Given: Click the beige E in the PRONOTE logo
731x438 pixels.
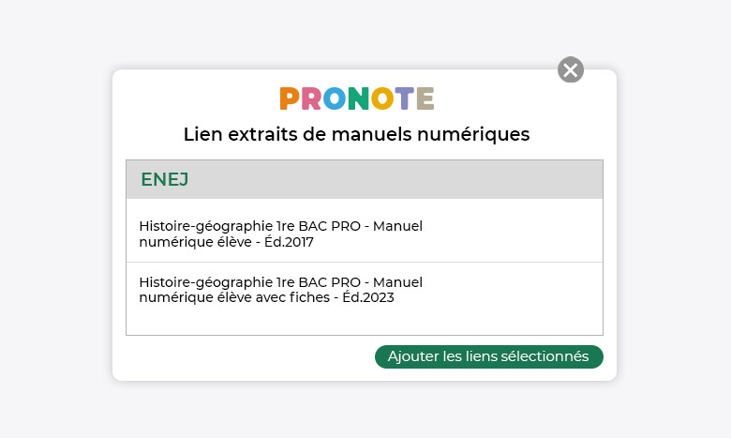Looking at the screenshot, I should [x=425, y=98].
